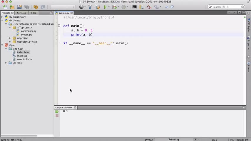Cancel the Running task in status bar
The height and width of the screenshot is (141, 251).
point(195,140)
